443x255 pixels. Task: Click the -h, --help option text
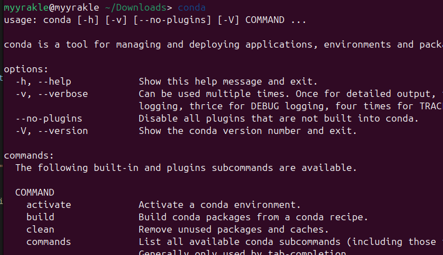(x=43, y=81)
